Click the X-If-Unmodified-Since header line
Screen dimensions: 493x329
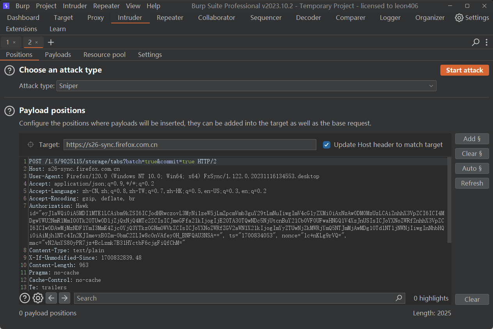[x=85, y=258]
